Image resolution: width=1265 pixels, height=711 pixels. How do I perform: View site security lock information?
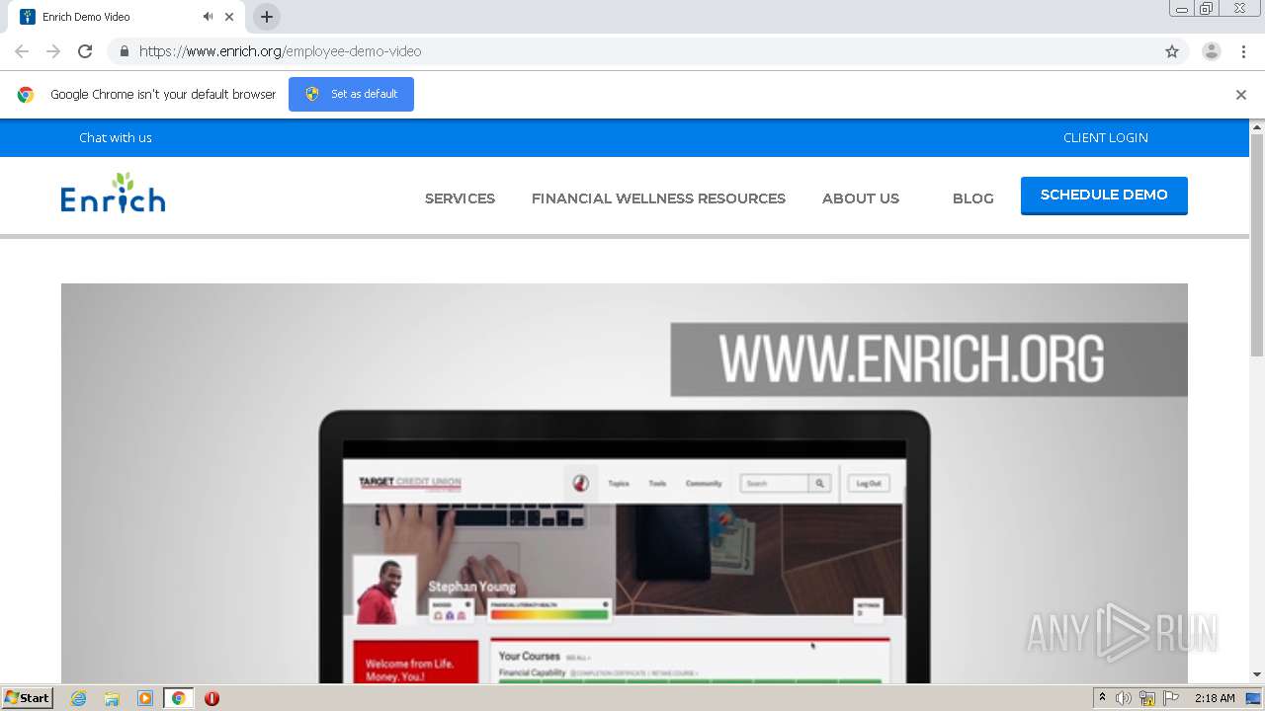[x=124, y=51]
